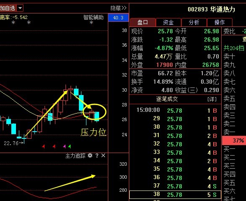246x201 pixels.
Task: Click the 委比 label
Action: (229, 31)
